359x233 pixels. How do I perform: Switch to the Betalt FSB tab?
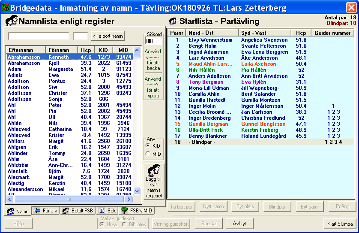point(78,211)
